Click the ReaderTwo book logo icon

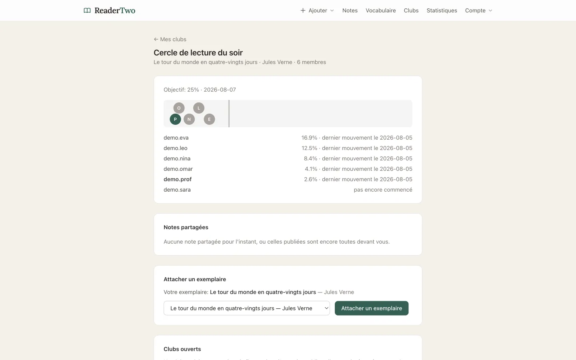click(87, 10)
